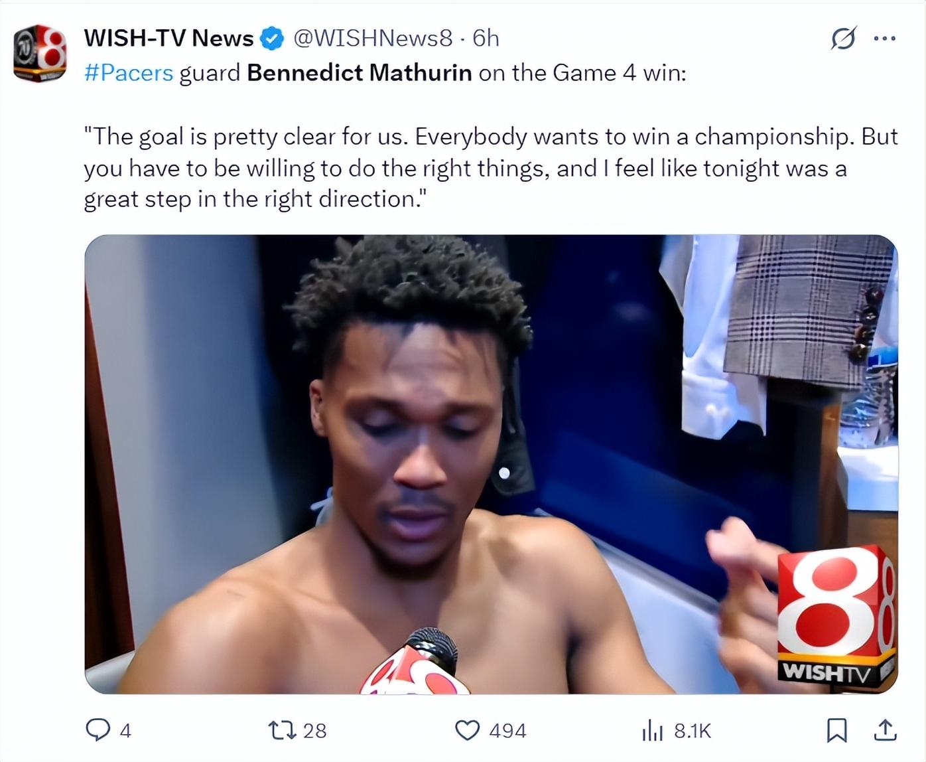Reply to the tweet via comment icon
The width and height of the screenshot is (926, 762).
pyautogui.click(x=98, y=730)
